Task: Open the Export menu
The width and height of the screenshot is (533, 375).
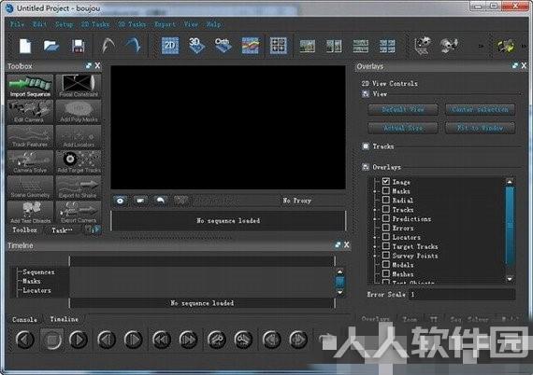Action: pos(165,24)
